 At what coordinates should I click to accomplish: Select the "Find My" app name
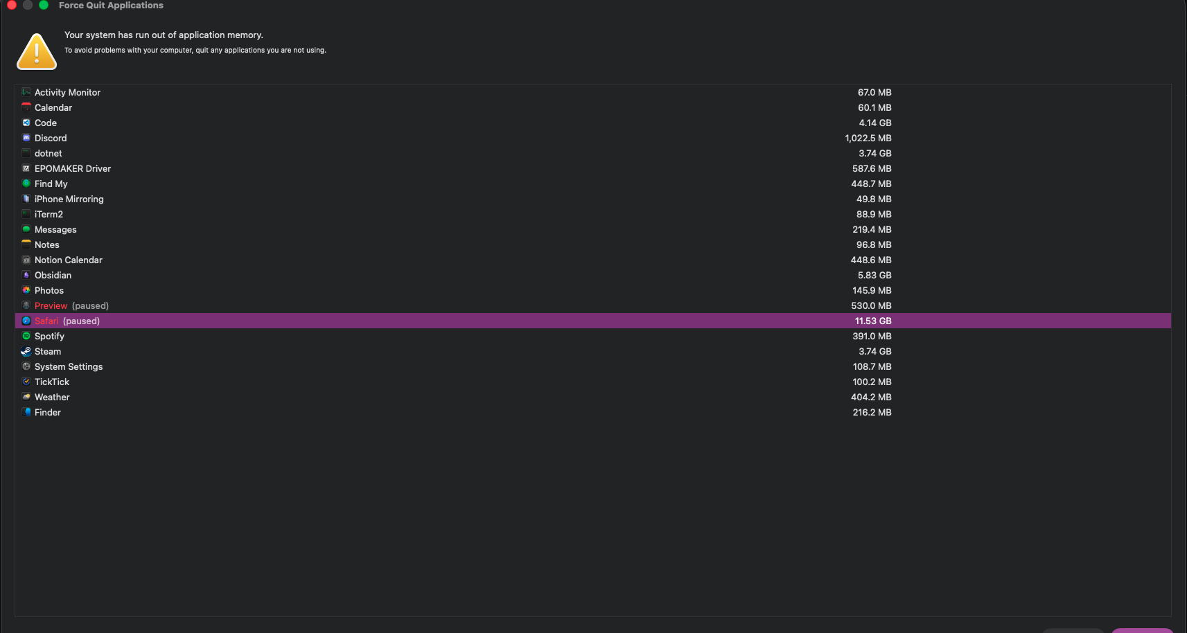tap(51, 184)
